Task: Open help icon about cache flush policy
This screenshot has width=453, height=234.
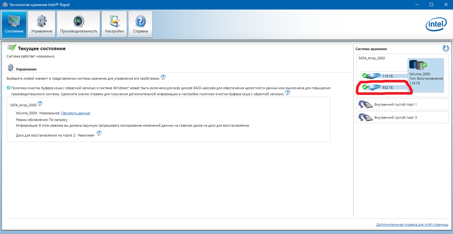Action: (288, 93)
